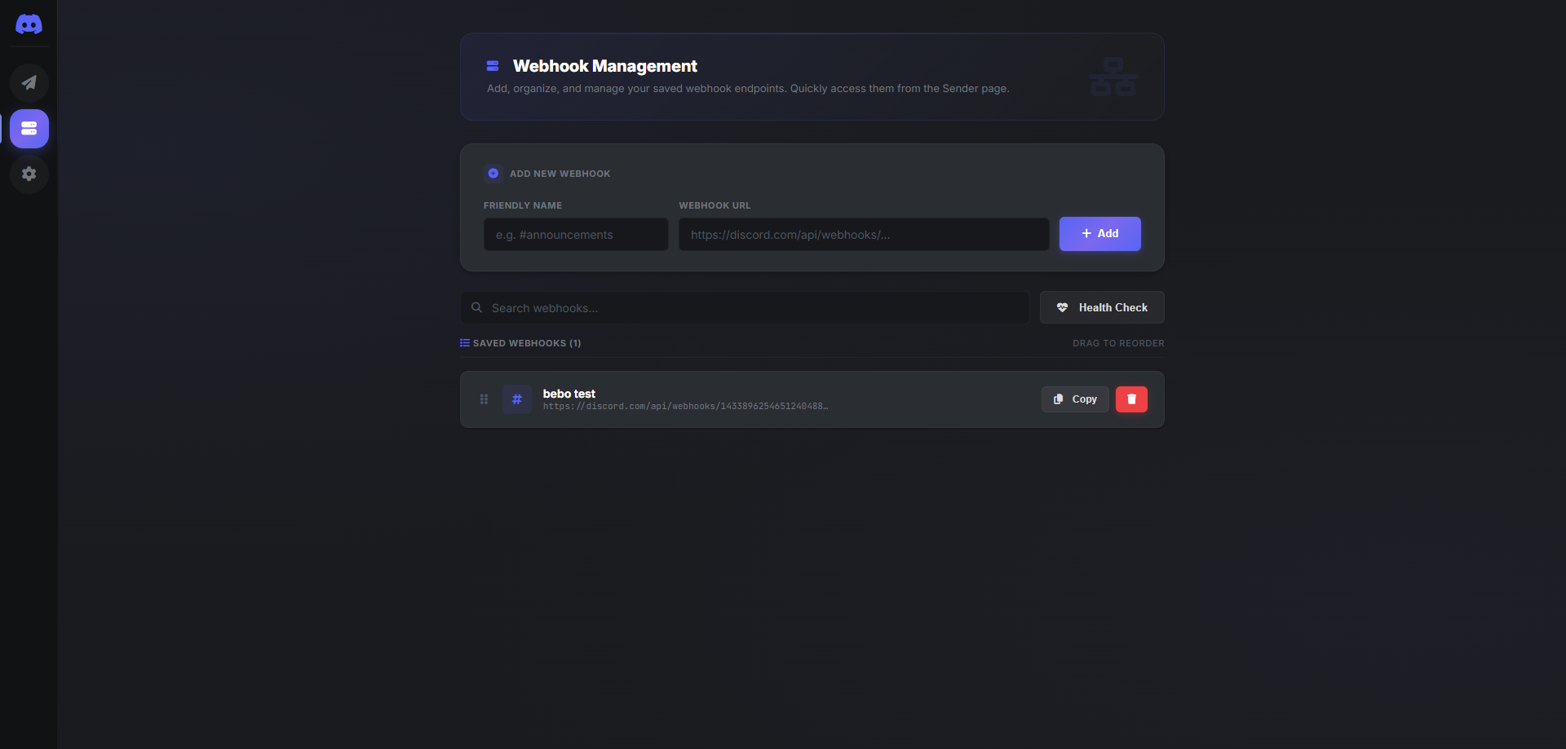Copy the bebo test webhook URL

click(x=1075, y=399)
